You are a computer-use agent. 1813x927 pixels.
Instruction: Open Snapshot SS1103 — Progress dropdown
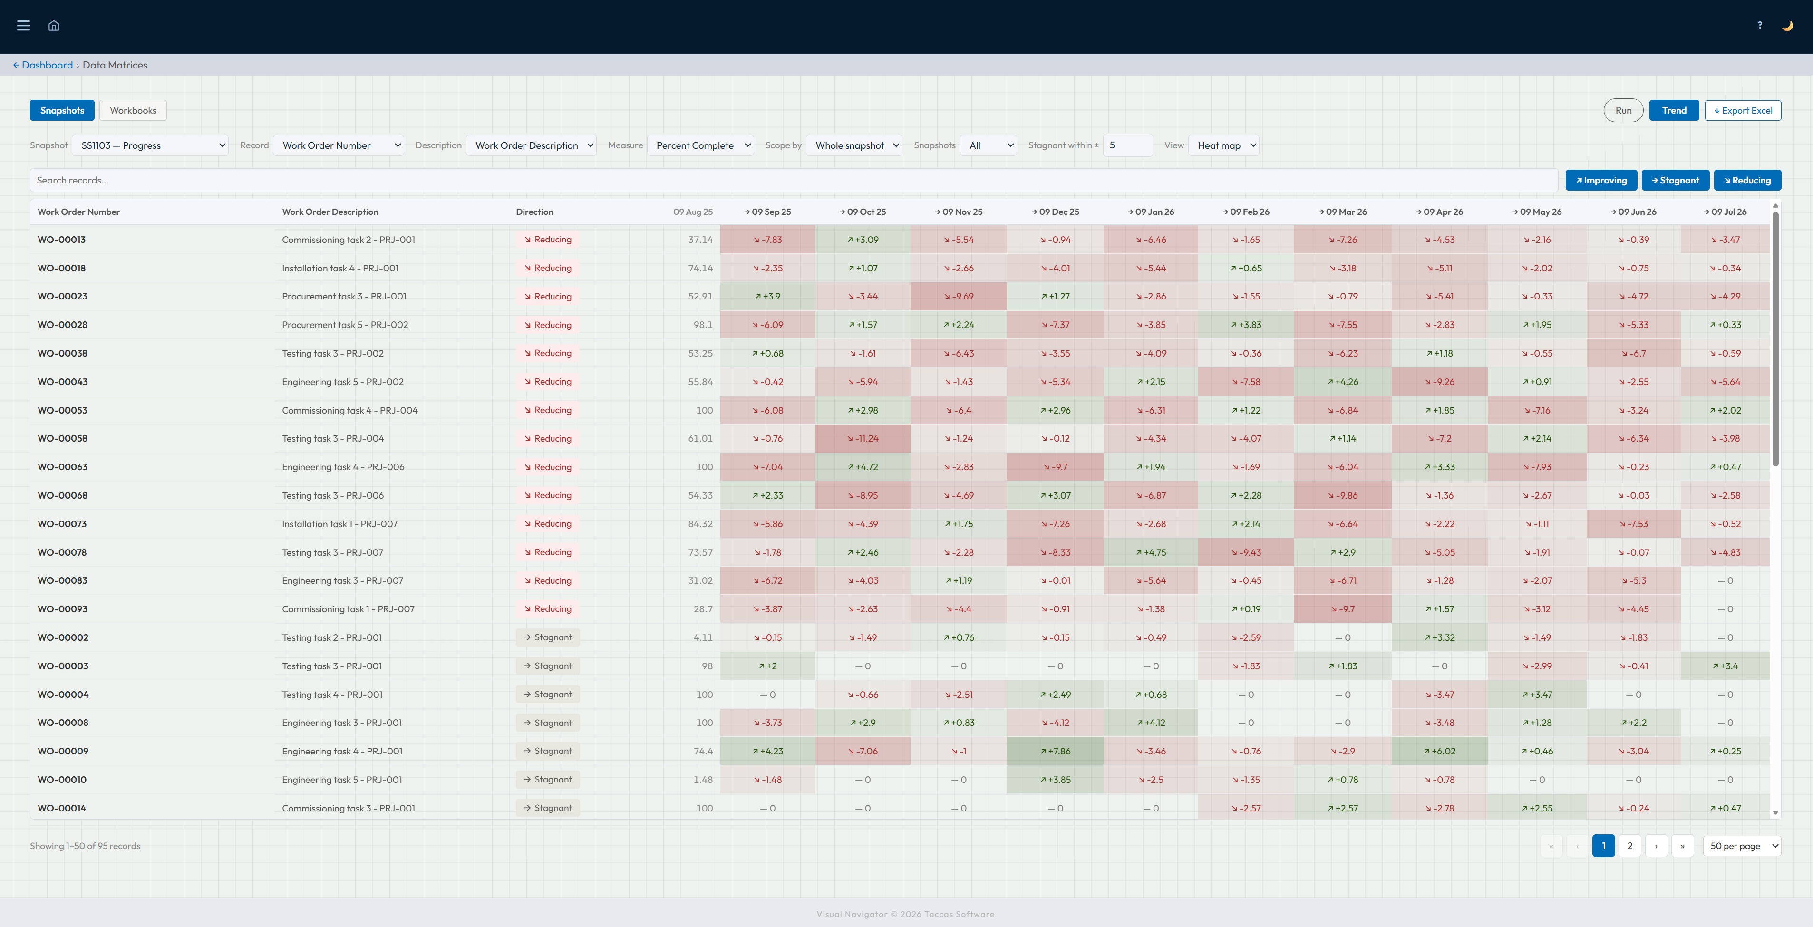point(151,145)
